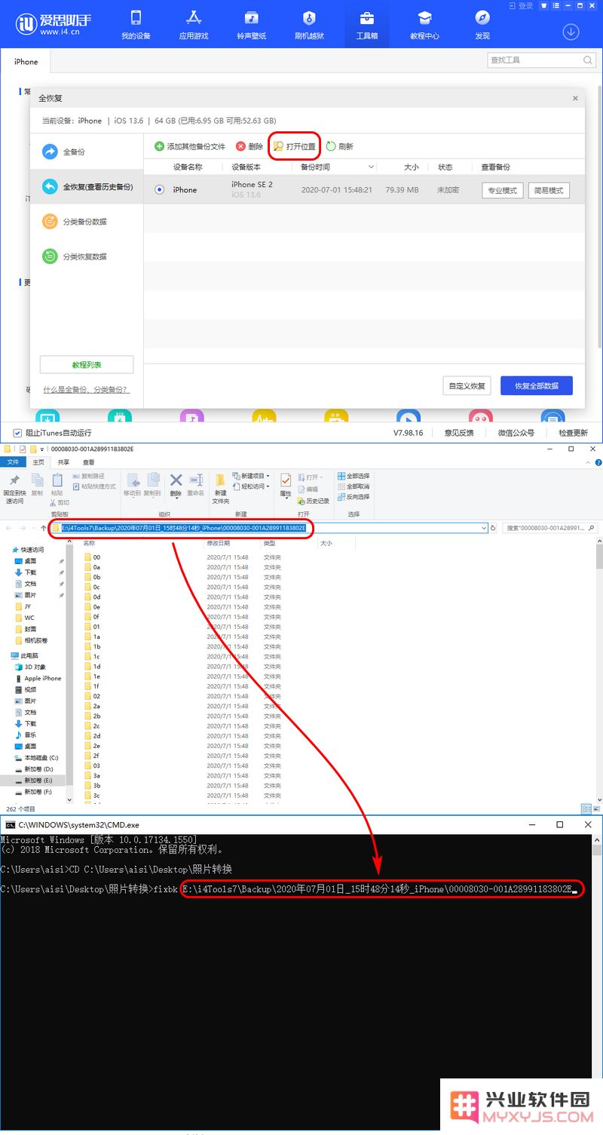Open 什么是全备份、分类备份? link
The height and width of the screenshot is (1135, 603).
(x=86, y=390)
